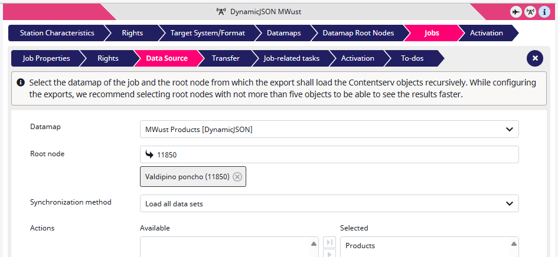Select Products in the Selected actions list
The height and width of the screenshot is (257, 558).
[x=360, y=246]
